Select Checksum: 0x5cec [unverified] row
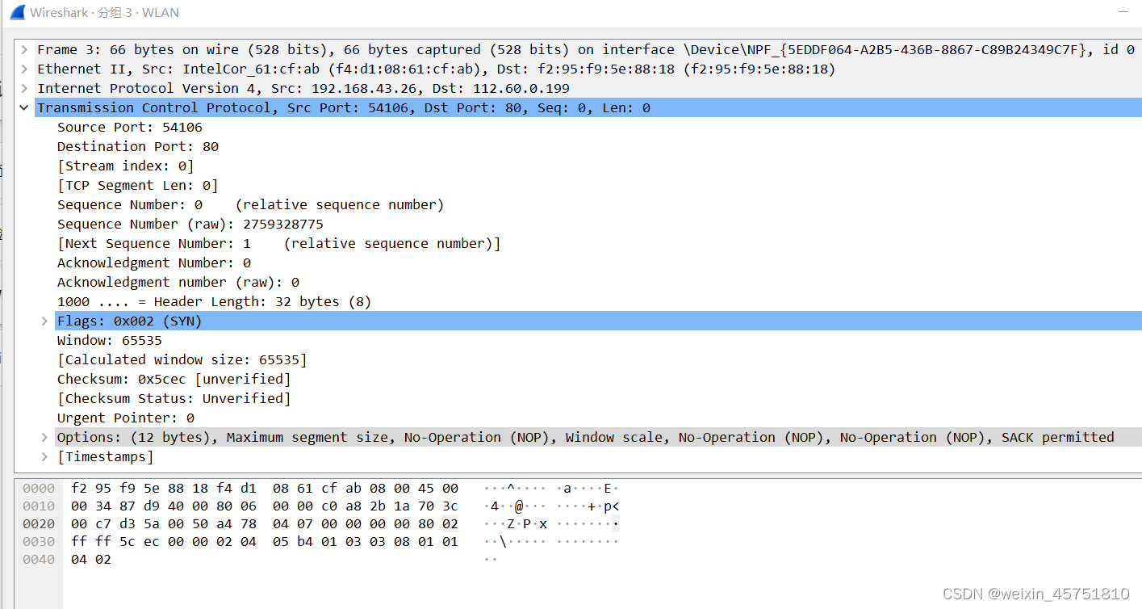Viewport: 1142px width, 609px height. pos(174,379)
